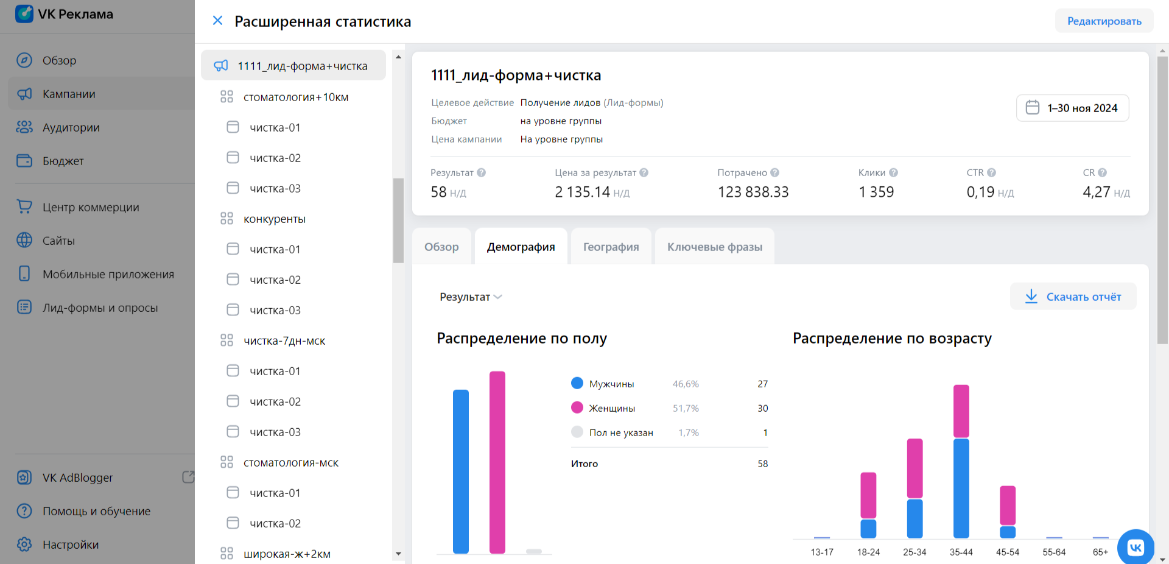Open Лид-формы и опросы list icon
This screenshot has width=1169, height=564.
pos(24,307)
